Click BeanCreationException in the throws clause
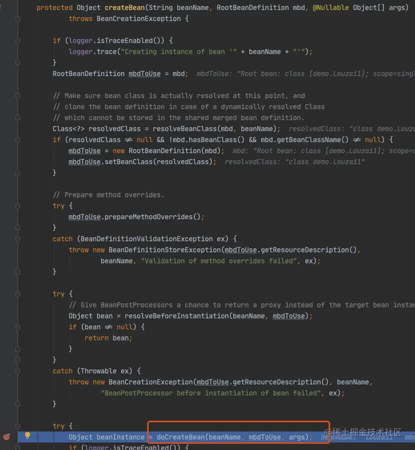Viewport: 415px width, 450px height. point(139,19)
